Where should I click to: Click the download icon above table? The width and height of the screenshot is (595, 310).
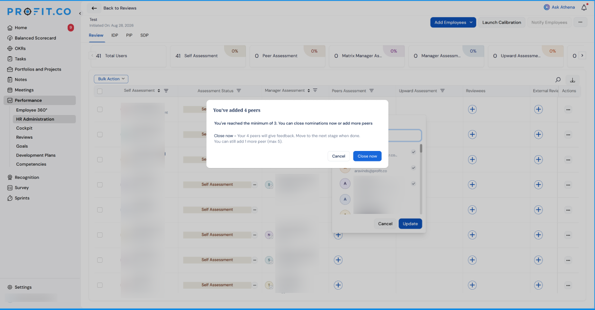point(572,80)
